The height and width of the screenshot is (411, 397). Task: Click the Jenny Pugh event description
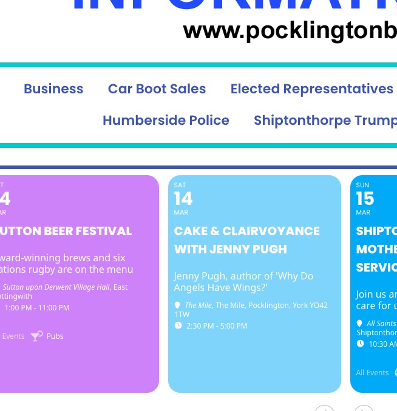[243, 281]
